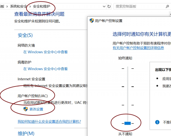This screenshot has width=171, height=136.
Task: Click the blue info icon near 不推荐
Action: click(x=157, y=122)
